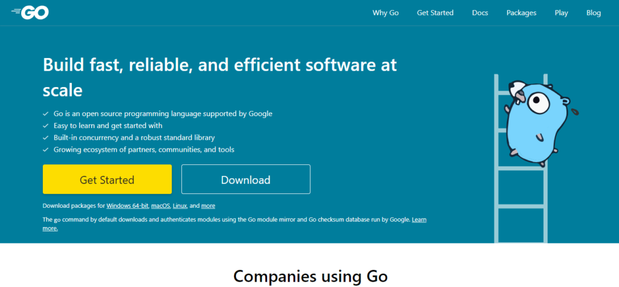Image resolution: width=619 pixels, height=287 pixels.
Task: Open the Packages navigation link
Action: coord(522,13)
